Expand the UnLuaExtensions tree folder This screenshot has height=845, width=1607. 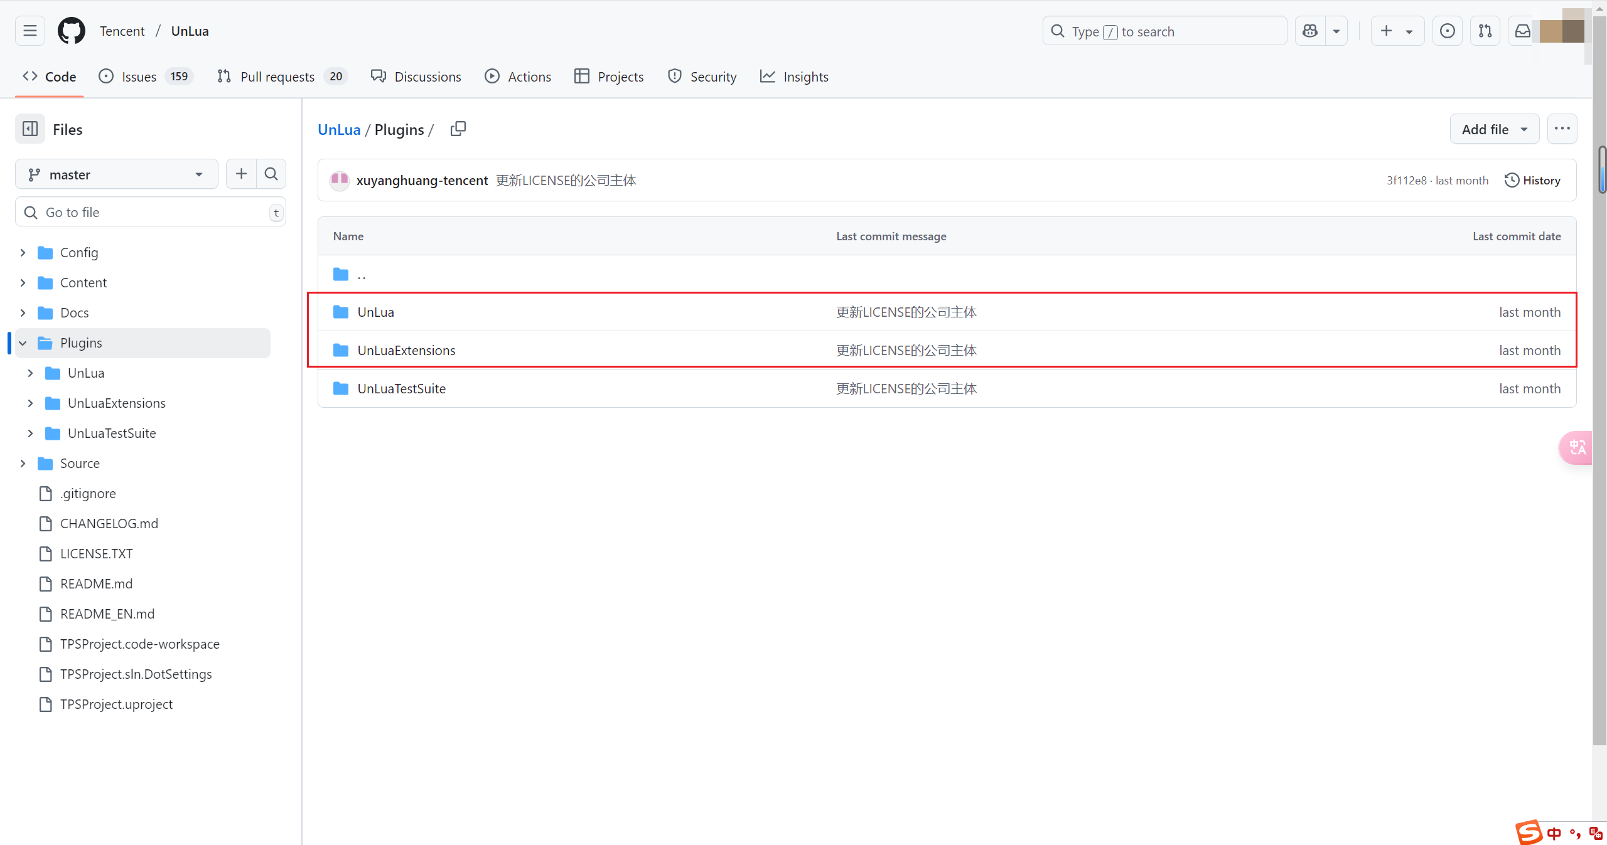tap(31, 403)
